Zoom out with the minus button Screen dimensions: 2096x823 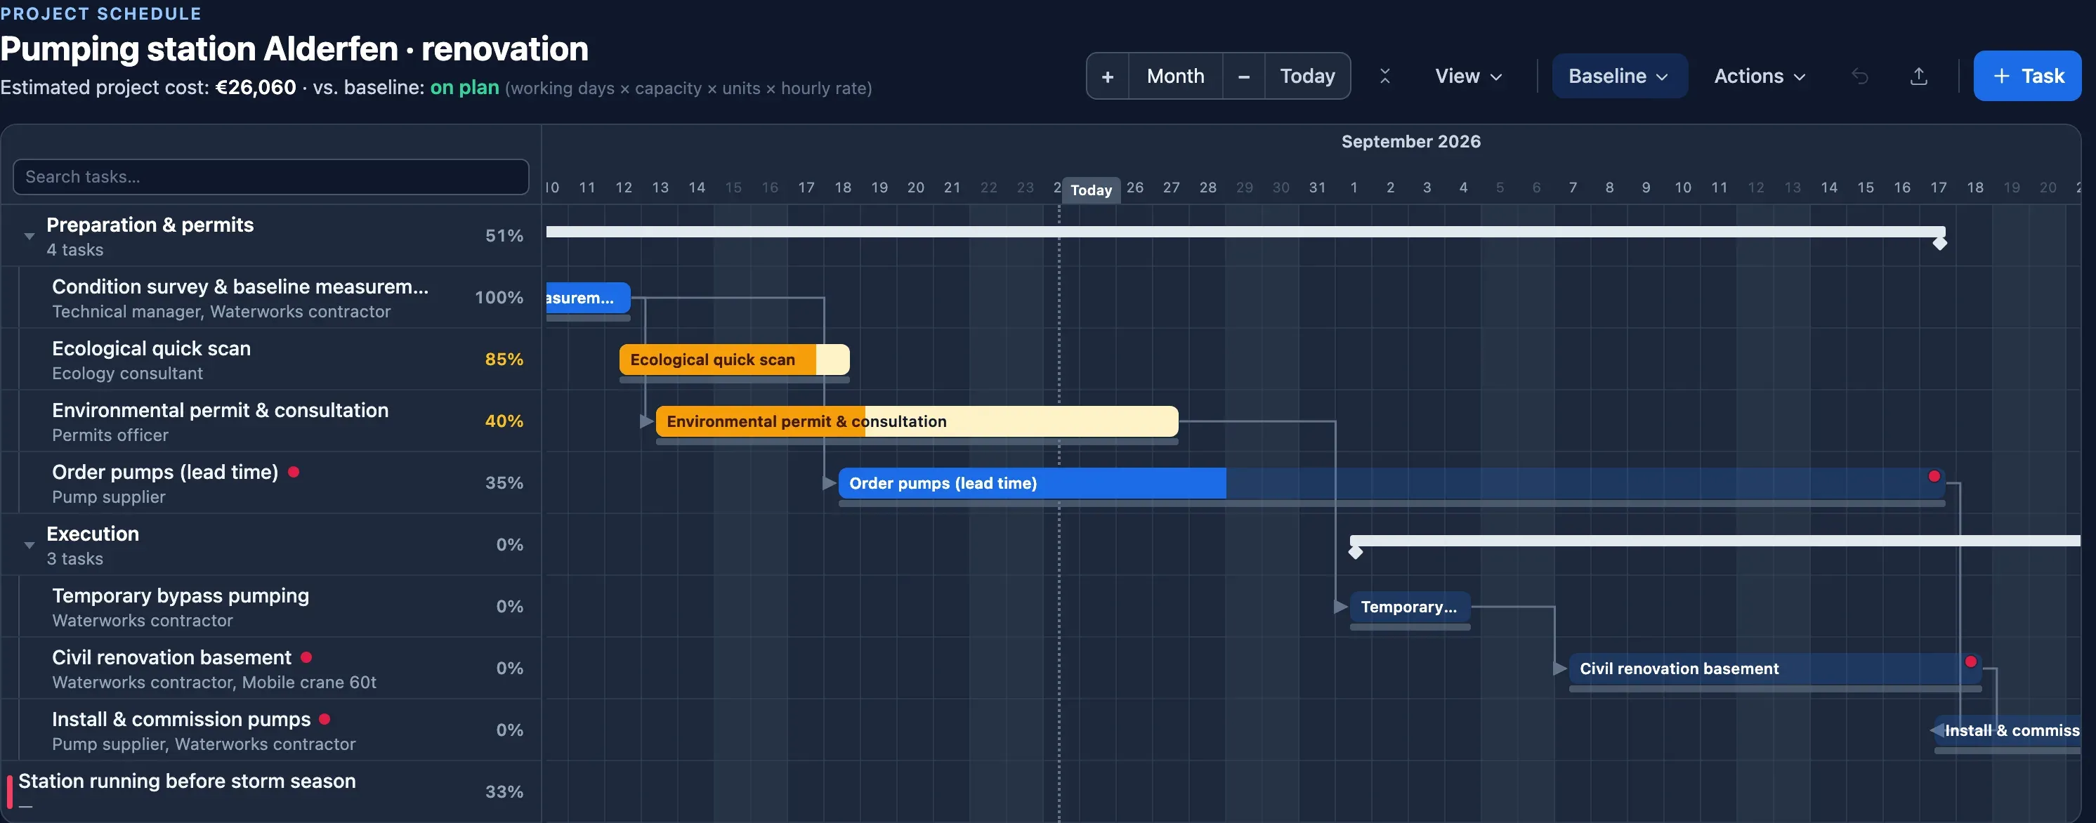pyautogui.click(x=1243, y=76)
